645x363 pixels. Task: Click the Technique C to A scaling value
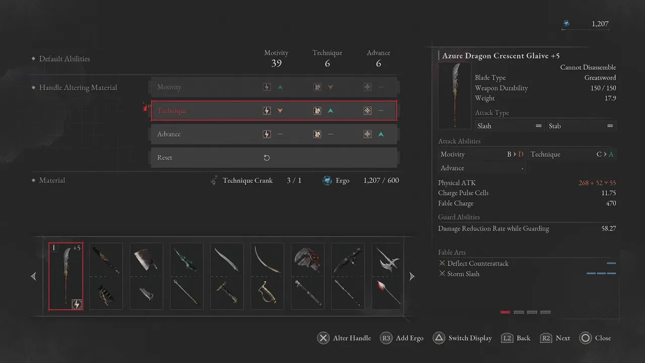pos(605,155)
